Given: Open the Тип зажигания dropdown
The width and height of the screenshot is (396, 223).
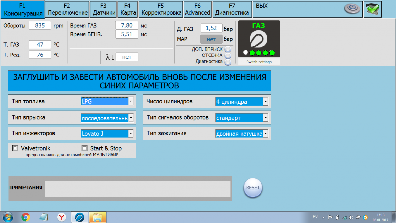Looking at the screenshot, I should pos(265,134).
